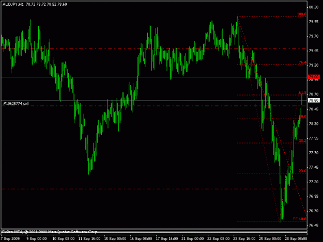Image resolution: width=323 pixels, height=242 pixels.
Task: Click the 77.70 price scale value
Action: (313, 153)
